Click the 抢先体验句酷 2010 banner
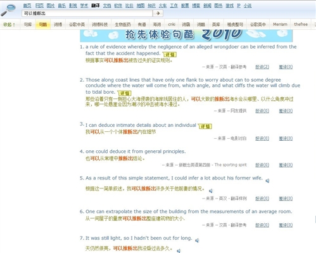316x253 pixels. pyautogui.click(x=186, y=36)
